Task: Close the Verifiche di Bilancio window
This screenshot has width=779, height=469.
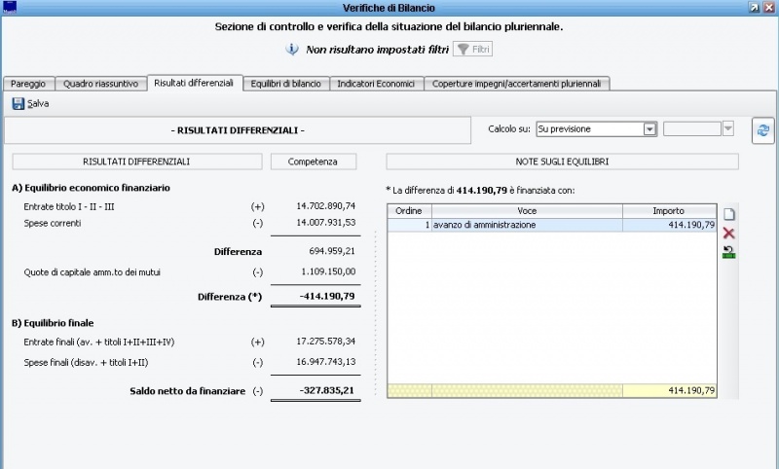Action: [x=768, y=8]
